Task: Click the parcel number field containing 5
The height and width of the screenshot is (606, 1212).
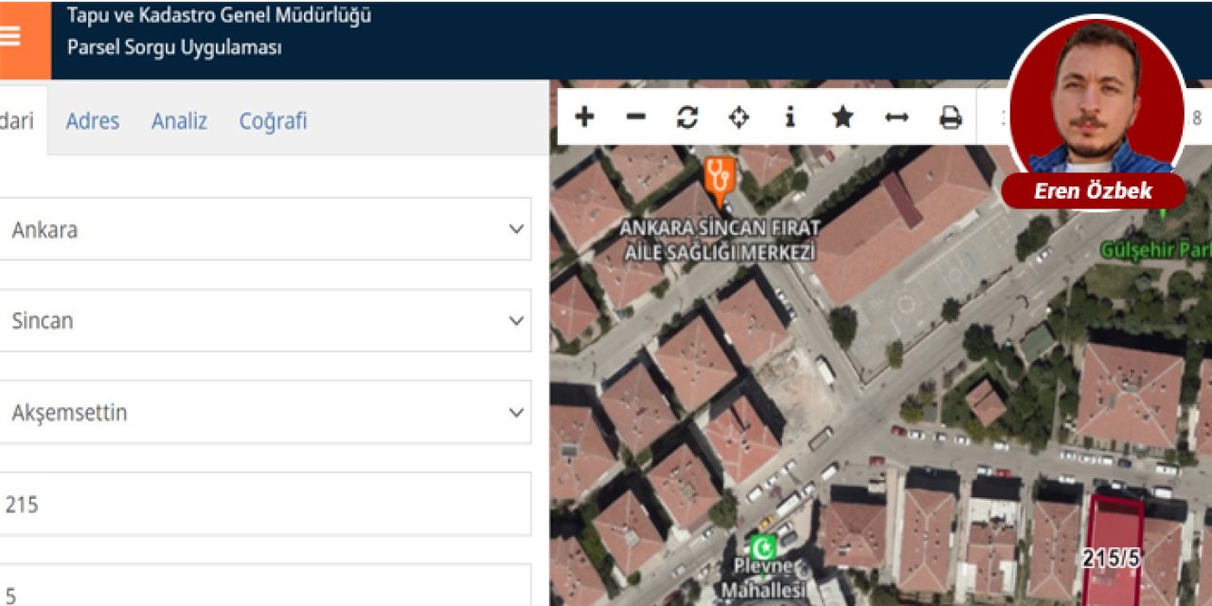Action: (265, 589)
